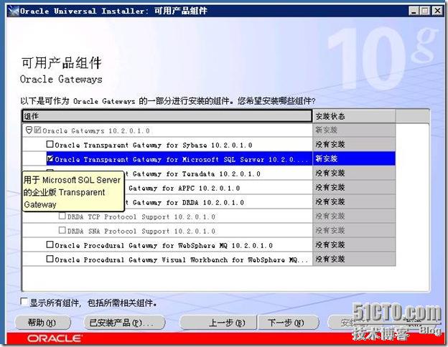The height and width of the screenshot is (347, 448).
Task: Close the Oracle Universal Installer window
Action: point(437,11)
